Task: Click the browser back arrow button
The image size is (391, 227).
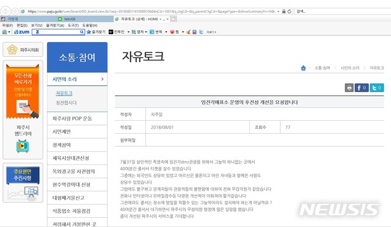Action: [5, 11]
